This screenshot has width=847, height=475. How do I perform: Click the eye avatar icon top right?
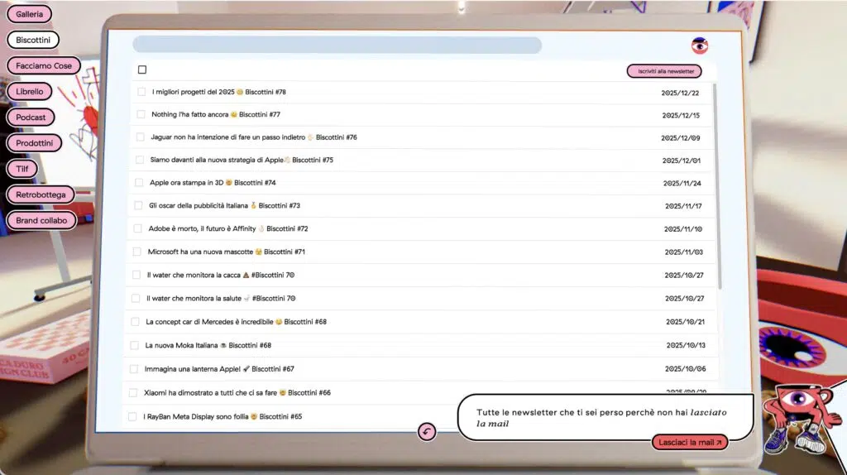pyautogui.click(x=700, y=46)
